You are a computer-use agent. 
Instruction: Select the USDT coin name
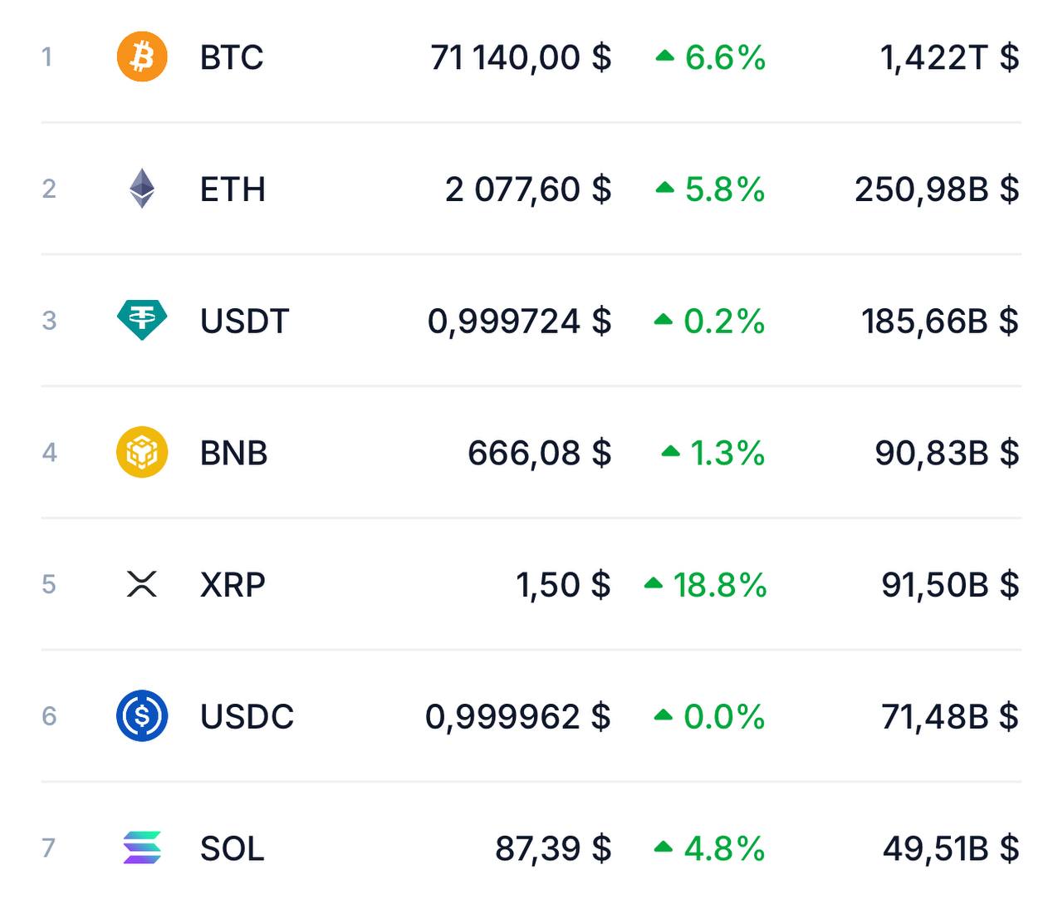244,321
